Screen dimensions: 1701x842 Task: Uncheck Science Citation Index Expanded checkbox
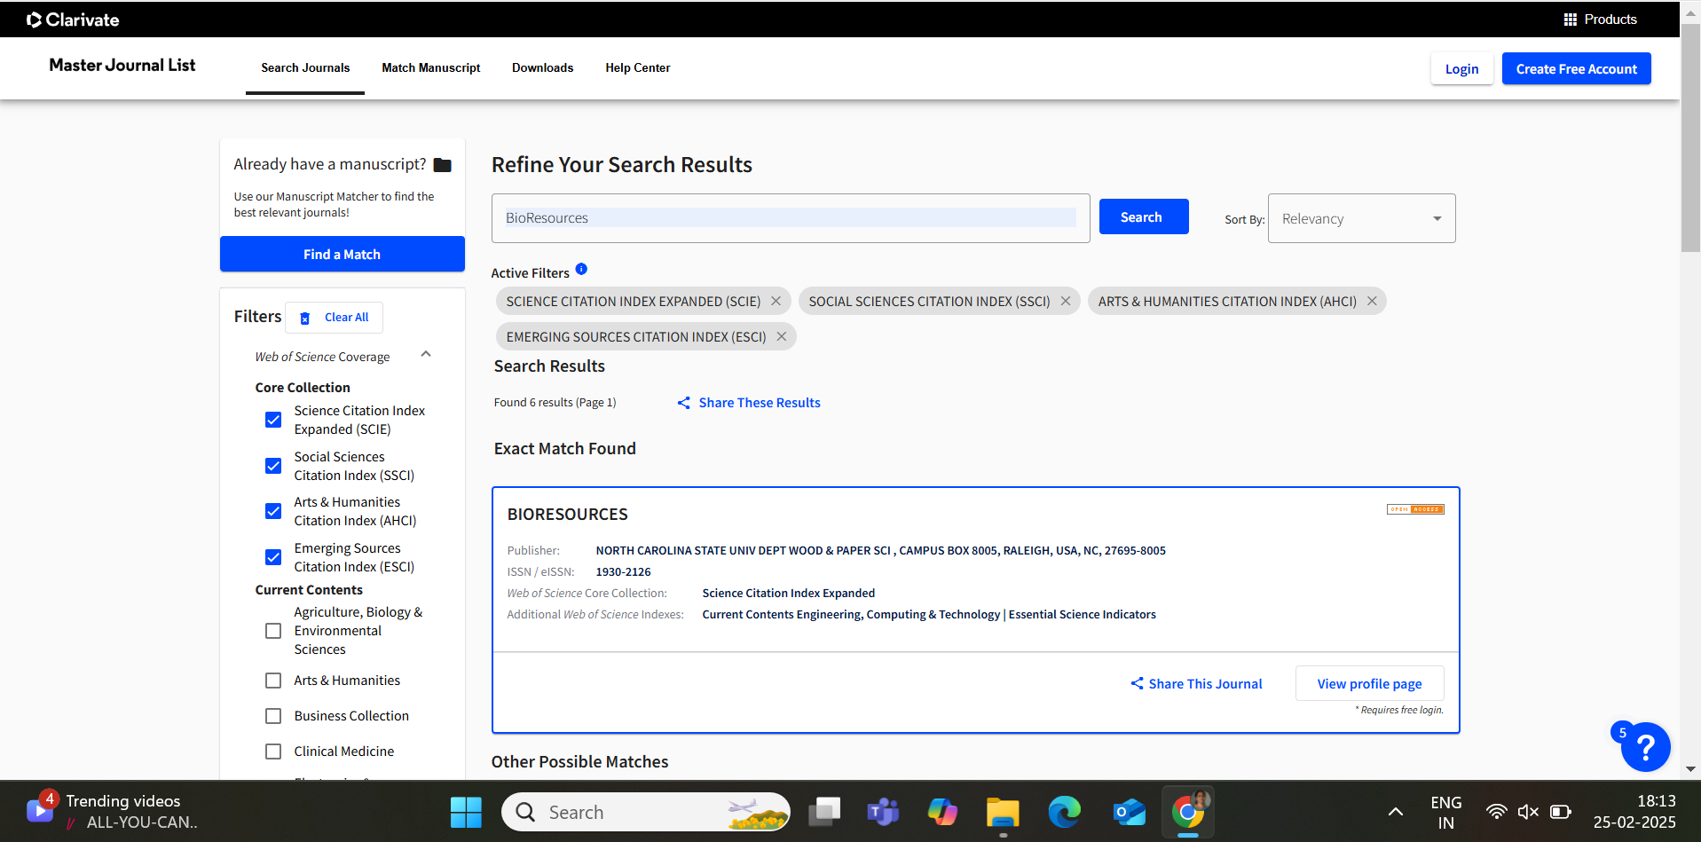273,420
